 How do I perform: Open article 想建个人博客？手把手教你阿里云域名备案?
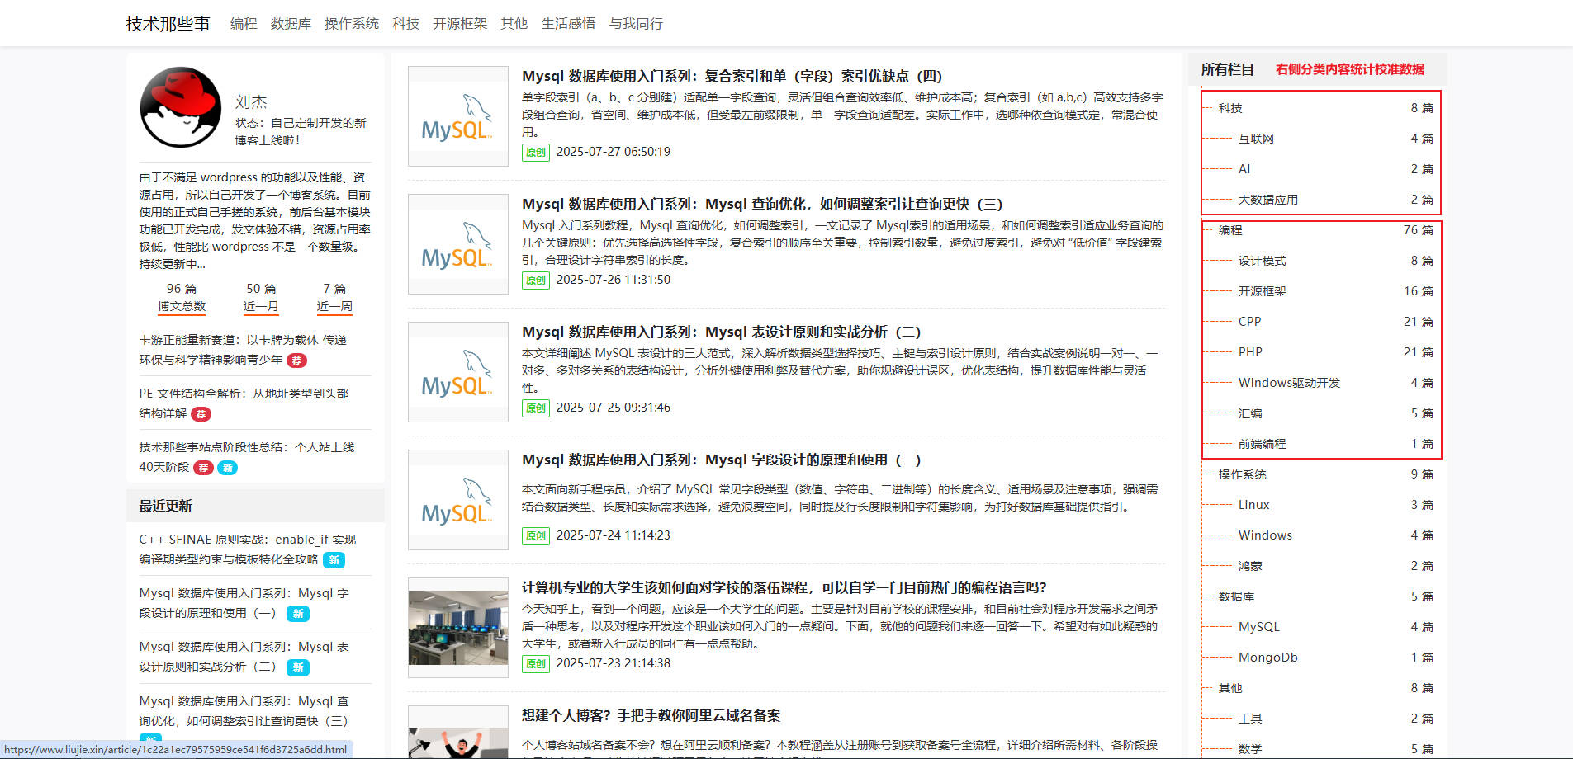point(651,715)
